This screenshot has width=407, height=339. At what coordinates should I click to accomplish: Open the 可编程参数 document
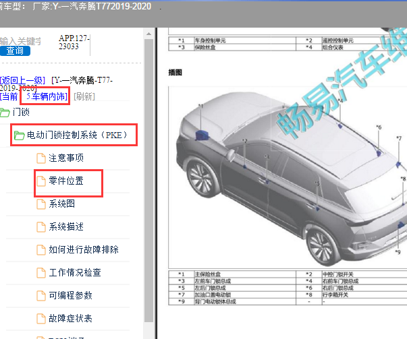click(x=70, y=295)
